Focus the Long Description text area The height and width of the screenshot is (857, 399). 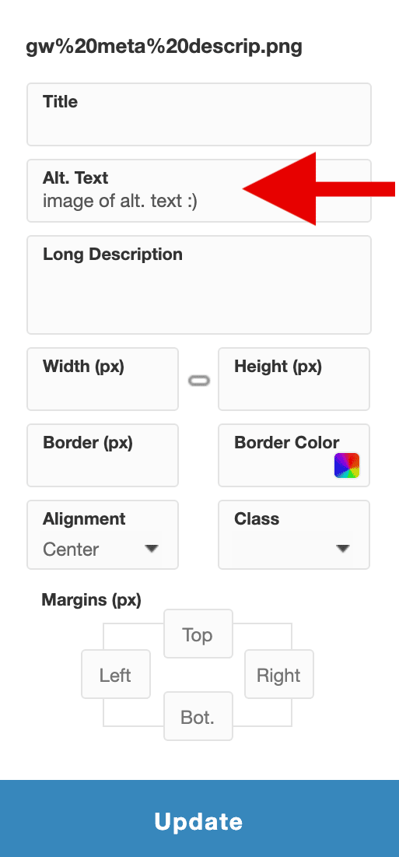[199, 285]
